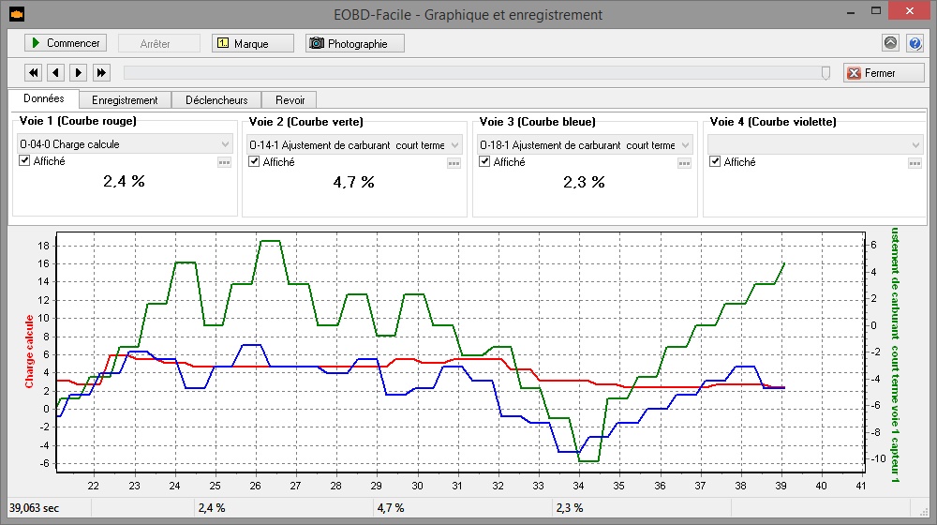Step forward one frame arrow

click(x=79, y=72)
